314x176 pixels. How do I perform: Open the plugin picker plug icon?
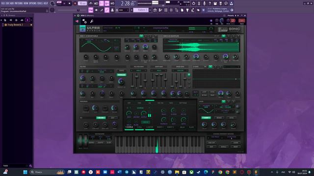click(187, 10)
